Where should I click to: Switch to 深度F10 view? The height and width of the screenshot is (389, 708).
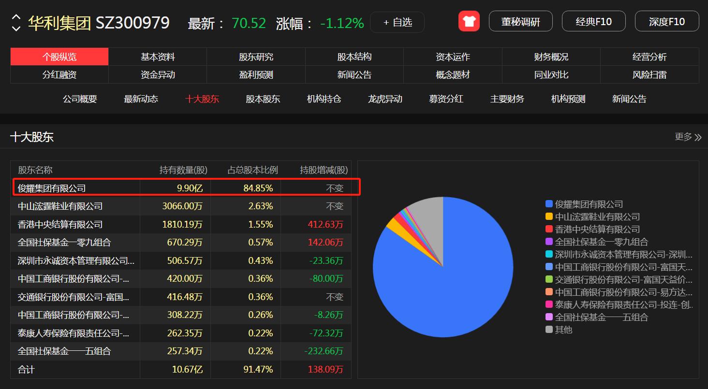(x=666, y=21)
